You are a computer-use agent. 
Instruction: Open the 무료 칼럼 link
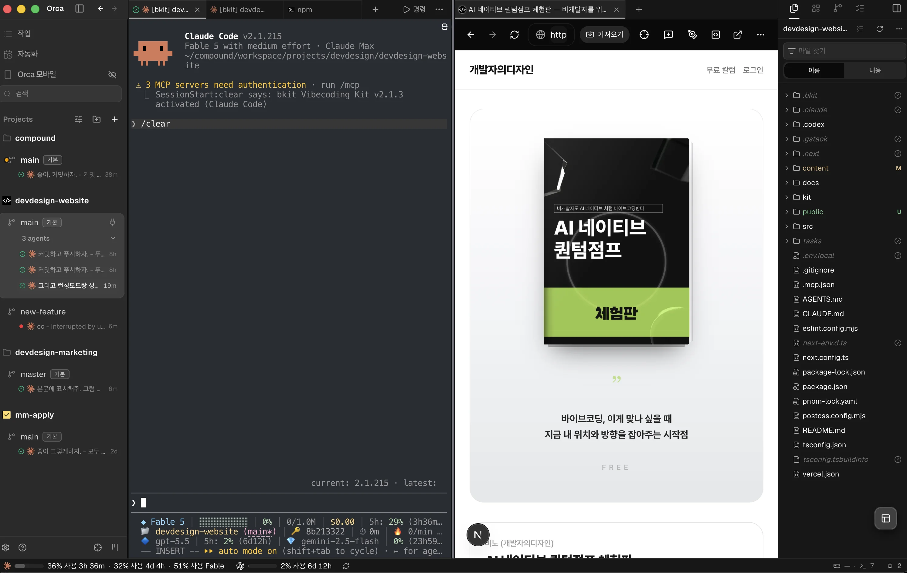point(721,70)
